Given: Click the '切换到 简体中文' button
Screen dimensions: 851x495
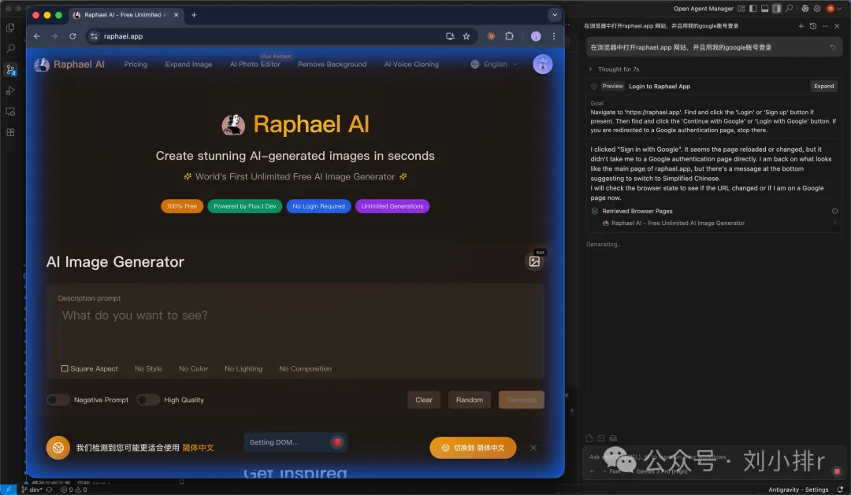Looking at the screenshot, I should (472, 447).
